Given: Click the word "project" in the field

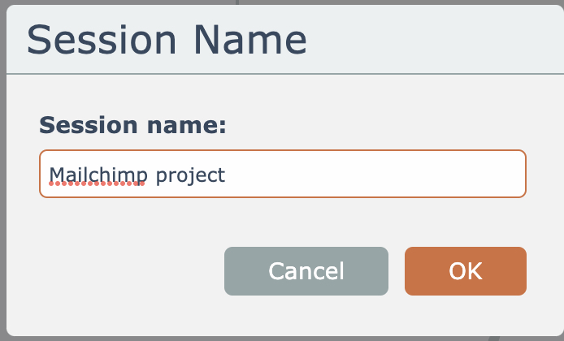Looking at the screenshot, I should 190,175.
